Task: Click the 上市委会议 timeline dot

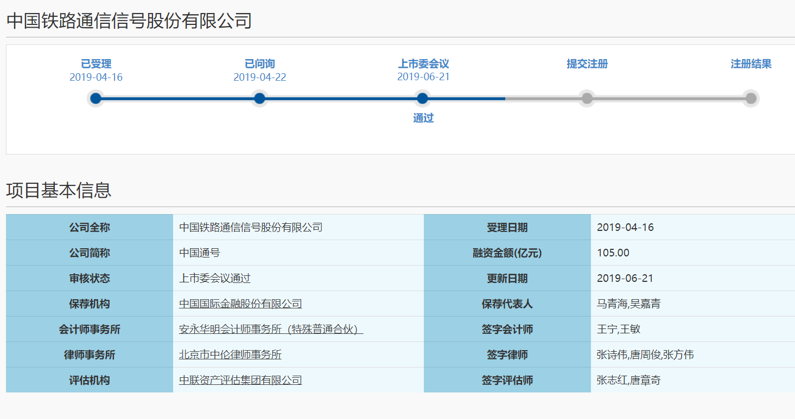Action: [423, 99]
